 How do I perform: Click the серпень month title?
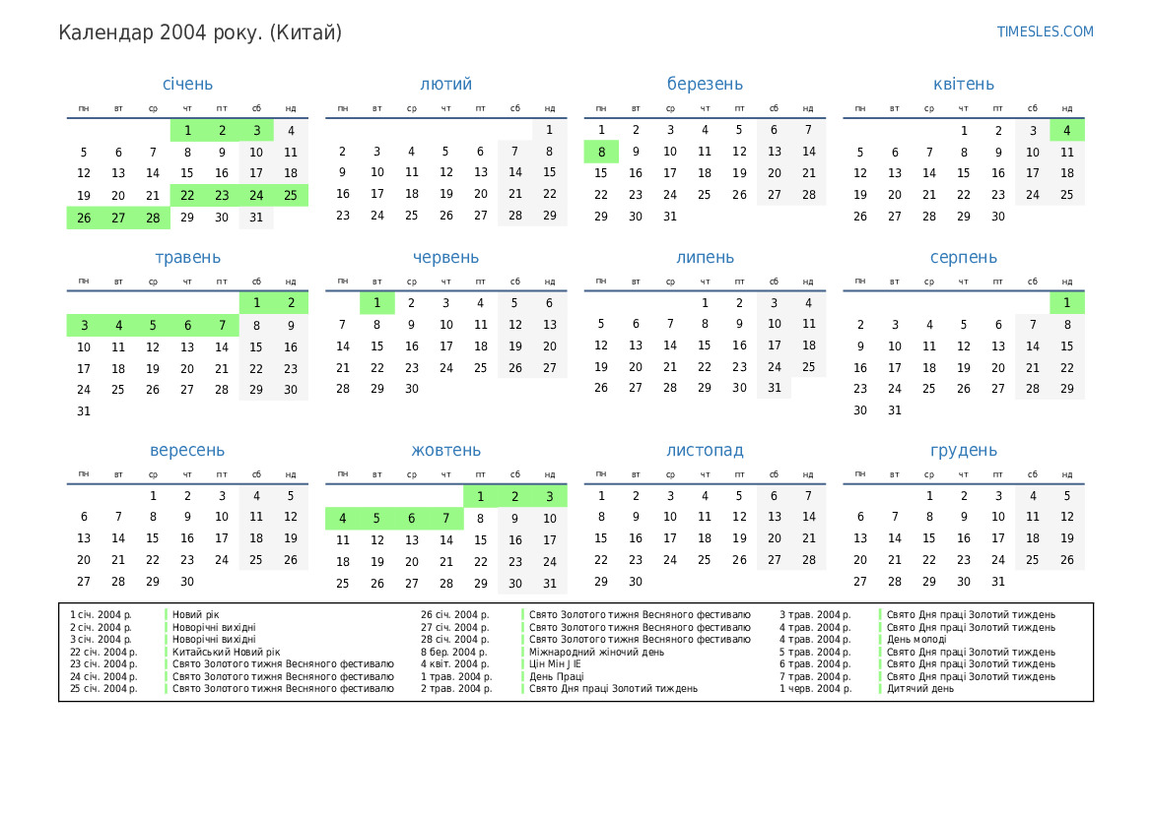[963, 258]
